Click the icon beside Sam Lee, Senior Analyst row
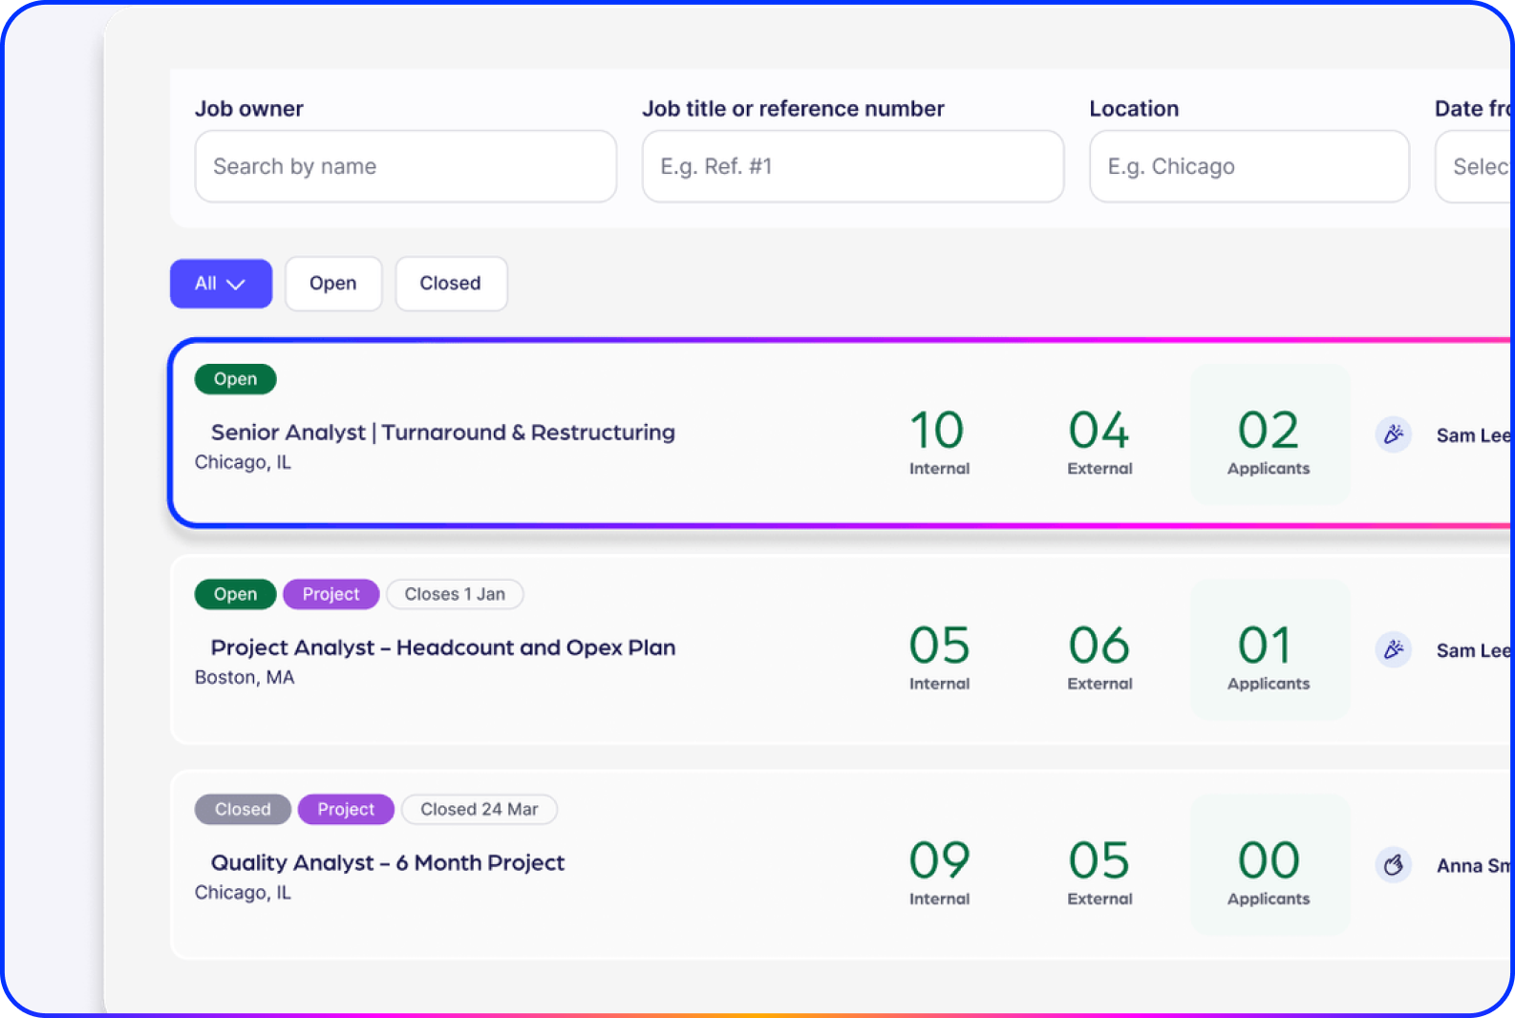The width and height of the screenshot is (1515, 1018). (x=1393, y=435)
